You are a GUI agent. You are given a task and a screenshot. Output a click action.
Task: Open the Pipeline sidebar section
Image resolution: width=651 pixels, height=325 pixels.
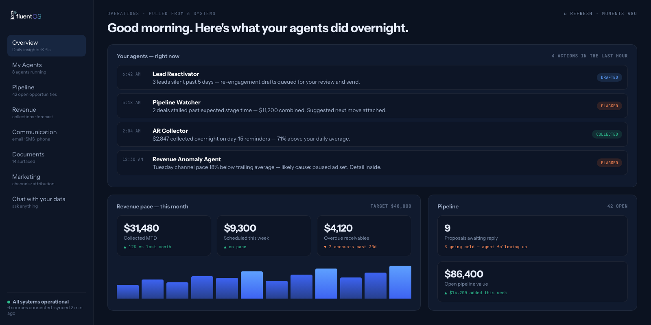tap(46, 90)
